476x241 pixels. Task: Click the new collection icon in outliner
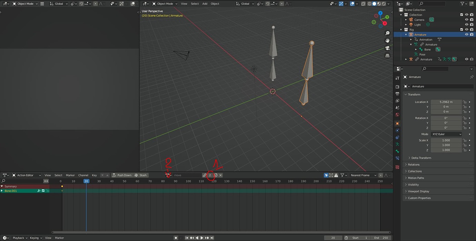pyautogui.click(x=472, y=3)
